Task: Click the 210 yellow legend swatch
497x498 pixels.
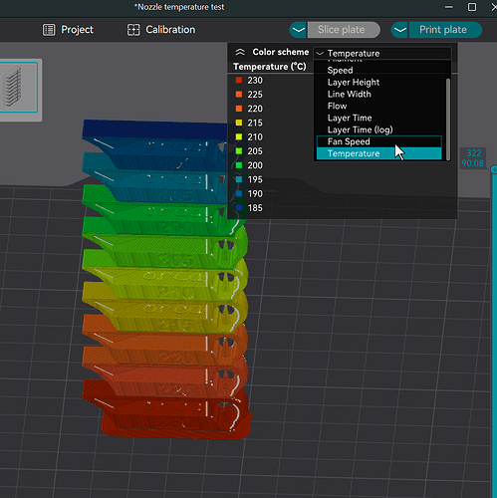Action: (x=239, y=136)
